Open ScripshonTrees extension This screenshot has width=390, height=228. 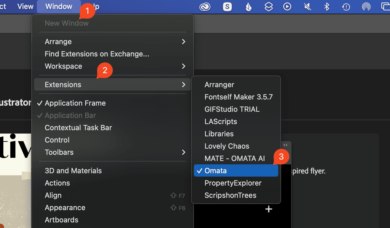click(236, 195)
